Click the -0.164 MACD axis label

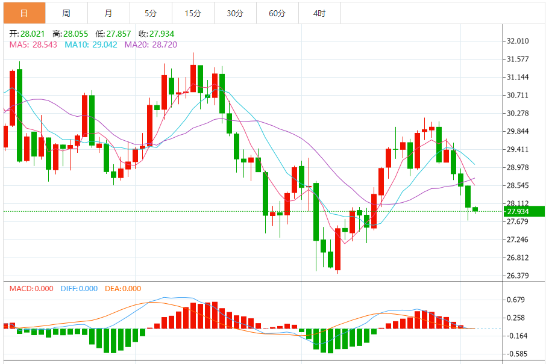tap(518, 336)
